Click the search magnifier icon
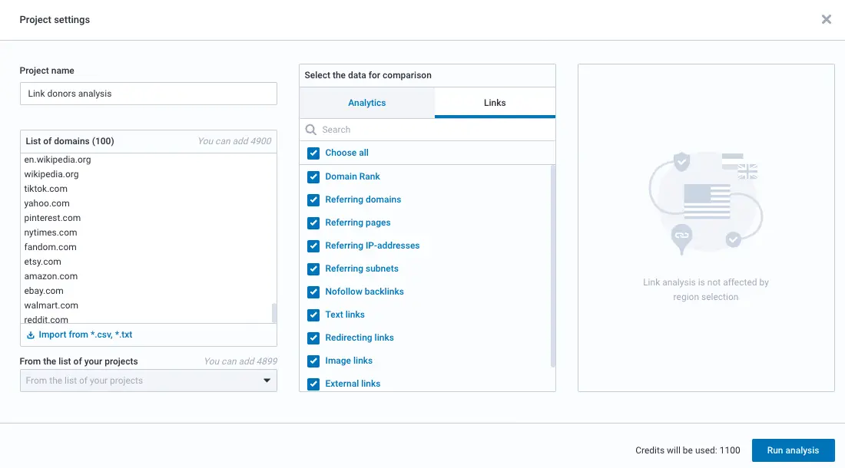845x468 pixels. 311,130
